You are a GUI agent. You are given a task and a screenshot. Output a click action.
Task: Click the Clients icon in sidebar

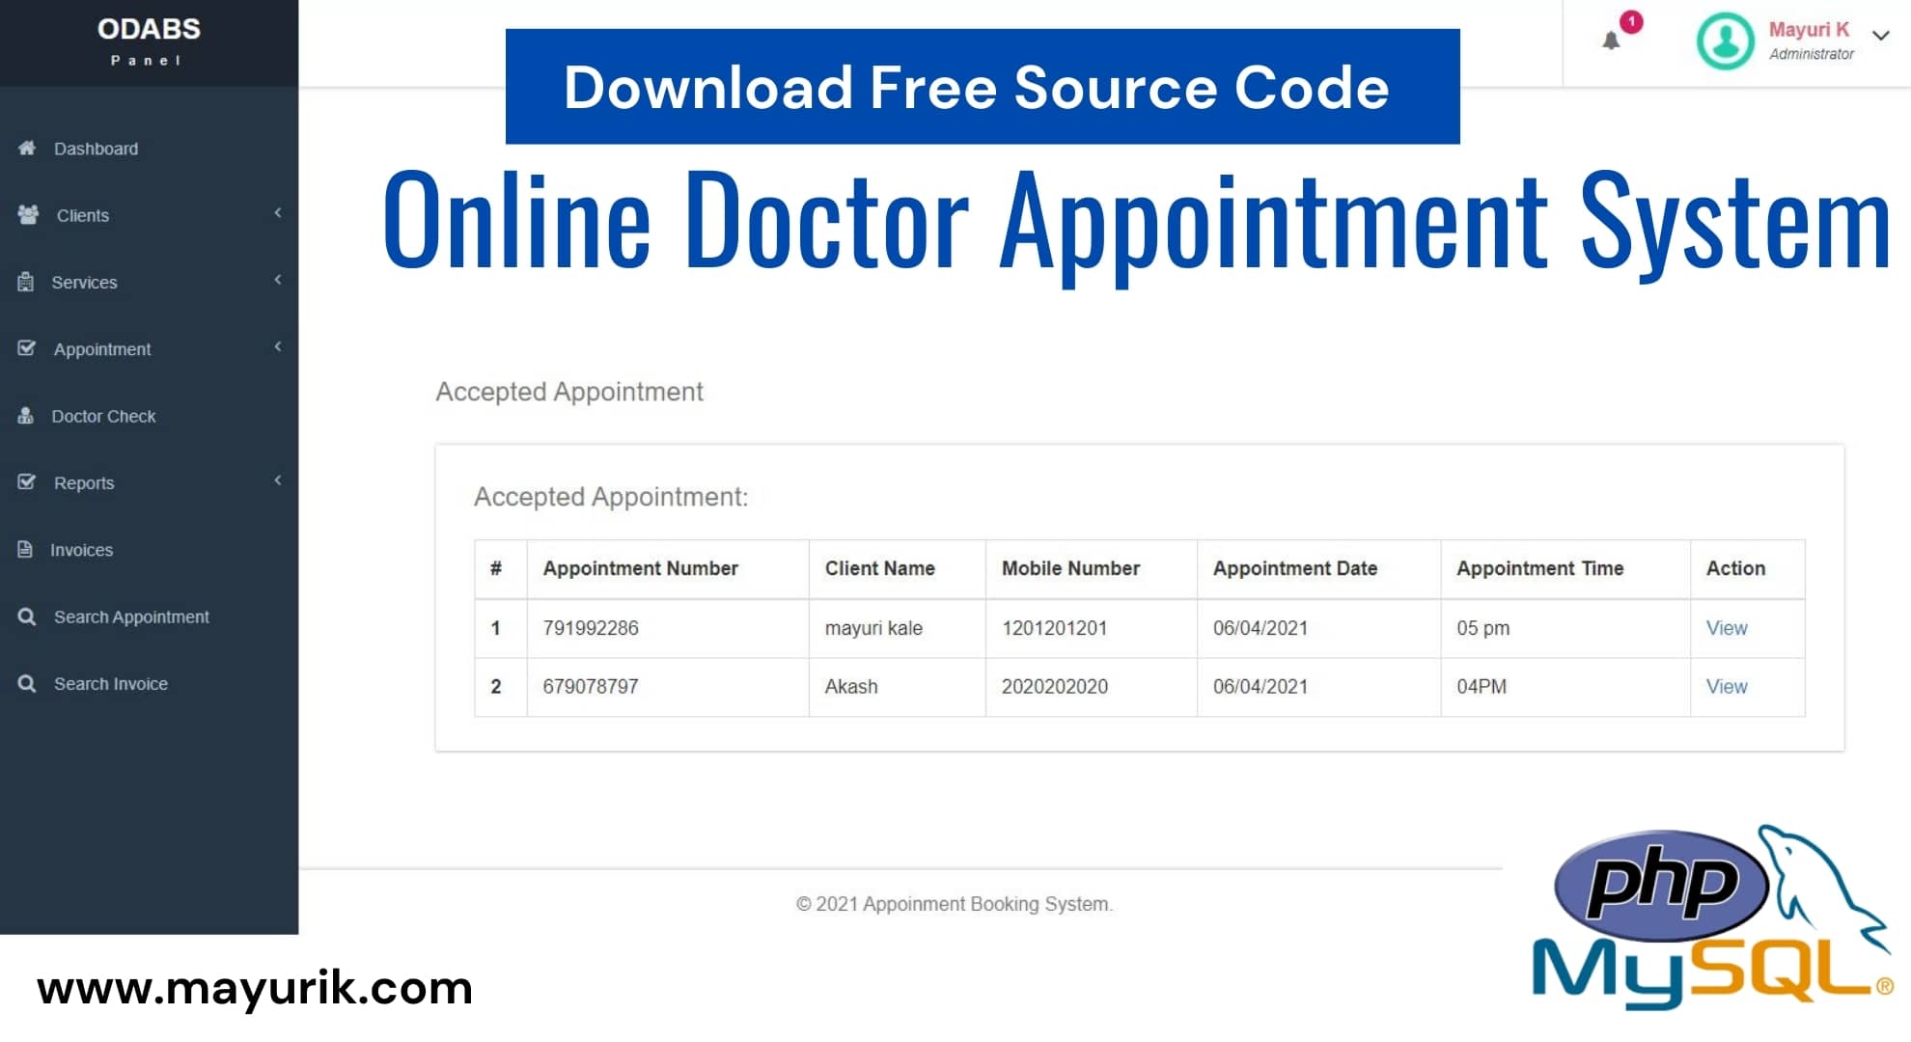(x=28, y=214)
